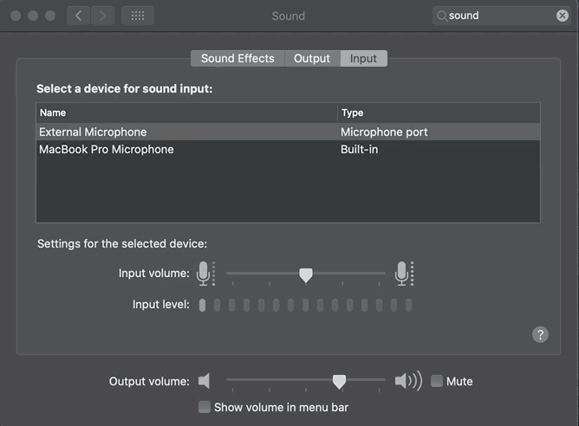
Task: Click the back navigation arrow
Action: [79, 16]
